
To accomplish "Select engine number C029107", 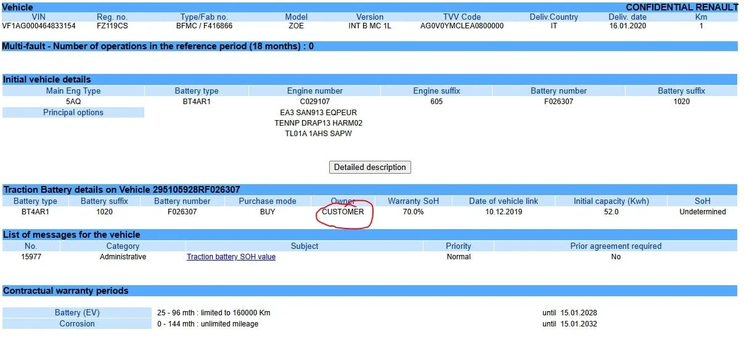I will pyautogui.click(x=315, y=102).
